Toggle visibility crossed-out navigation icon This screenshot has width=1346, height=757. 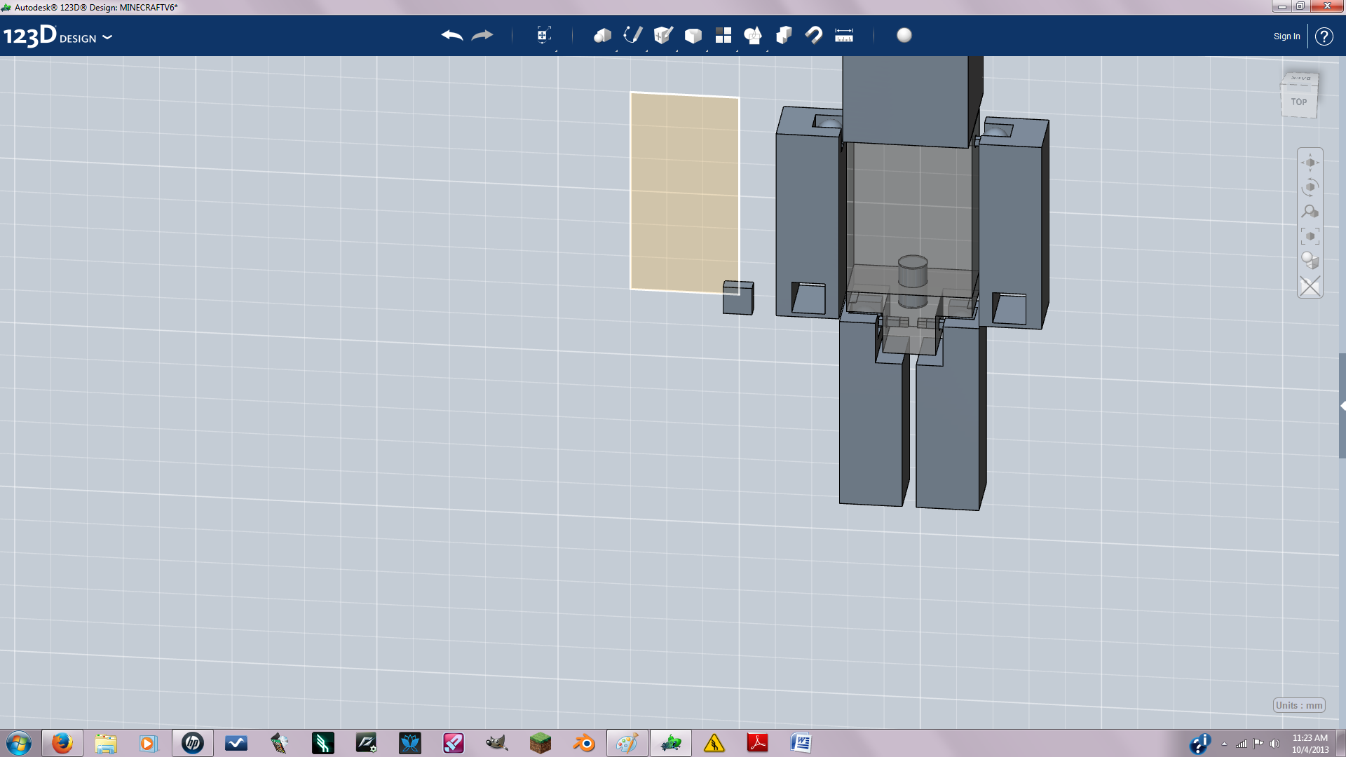pos(1310,286)
